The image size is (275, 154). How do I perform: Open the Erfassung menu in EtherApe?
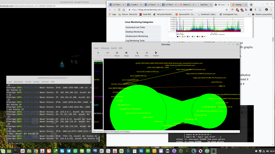click(105, 48)
